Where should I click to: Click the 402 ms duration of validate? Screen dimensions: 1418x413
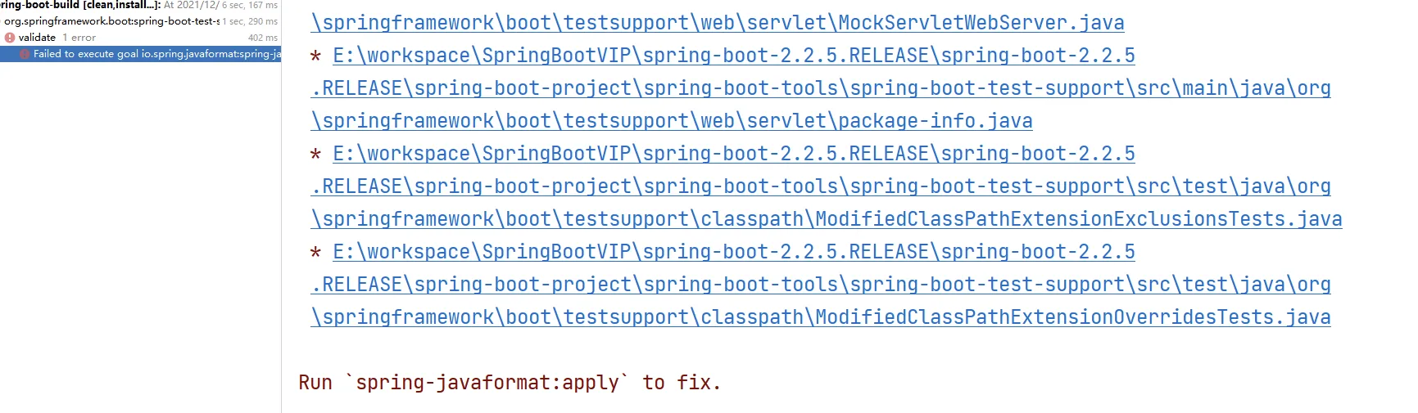pyautogui.click(x=263, y=38)
